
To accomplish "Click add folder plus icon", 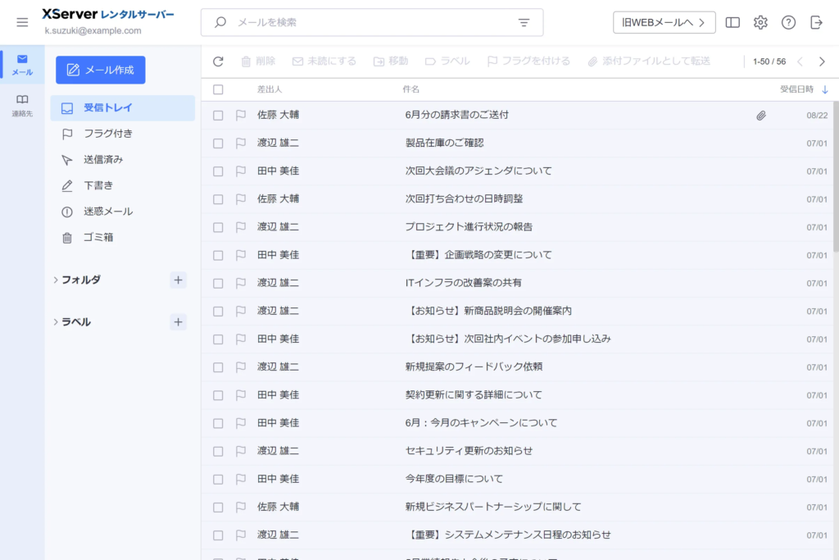I will pyautogui.click(x=178, y=280).
